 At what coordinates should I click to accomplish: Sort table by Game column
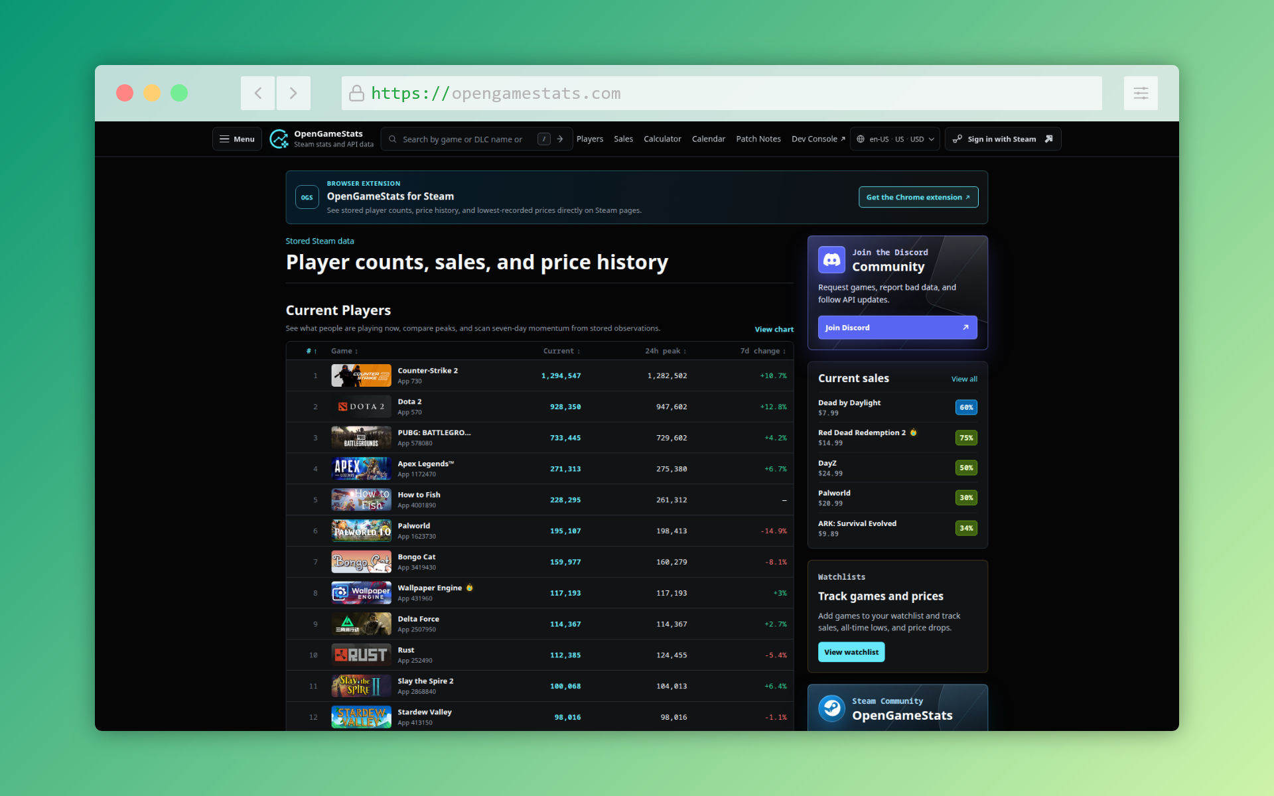coord(344,352)
